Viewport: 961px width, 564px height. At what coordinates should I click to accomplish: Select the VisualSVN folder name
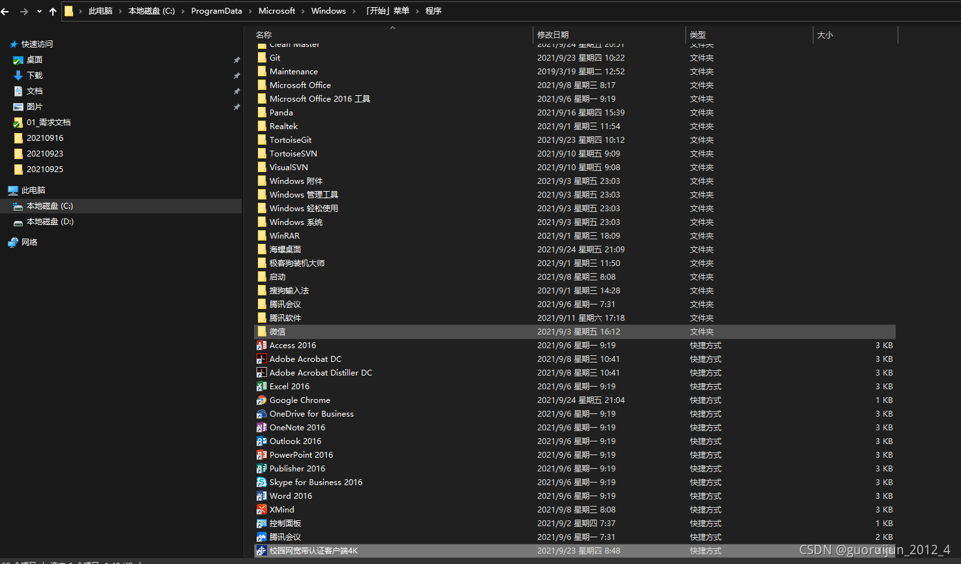click(x=289, y=168)
